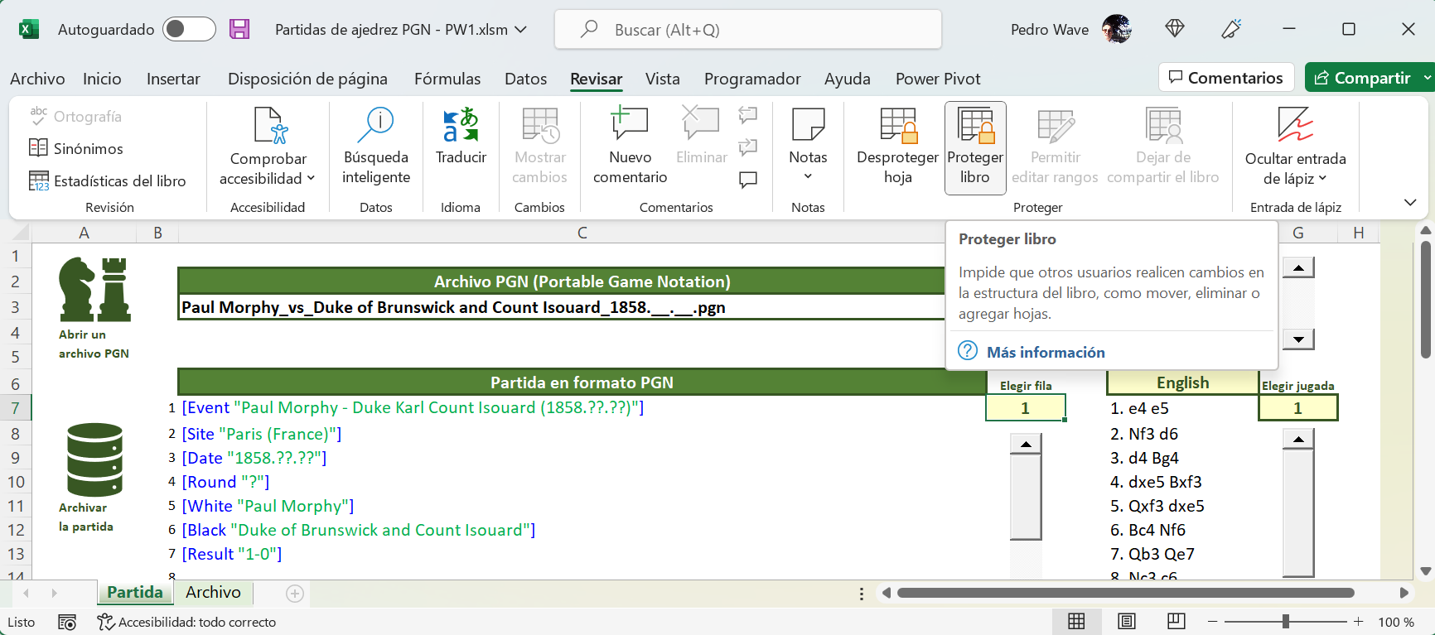
Task: Click the Ortografía spell check icon
Action: 38,116
